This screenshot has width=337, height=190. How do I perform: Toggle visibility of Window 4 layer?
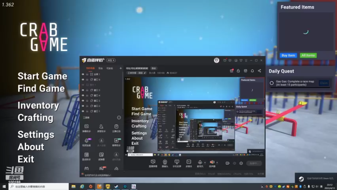point(83,95)
